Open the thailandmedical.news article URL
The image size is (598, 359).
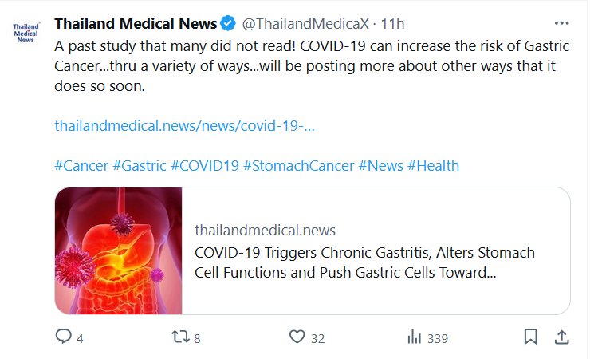click(x=185, y=126)
